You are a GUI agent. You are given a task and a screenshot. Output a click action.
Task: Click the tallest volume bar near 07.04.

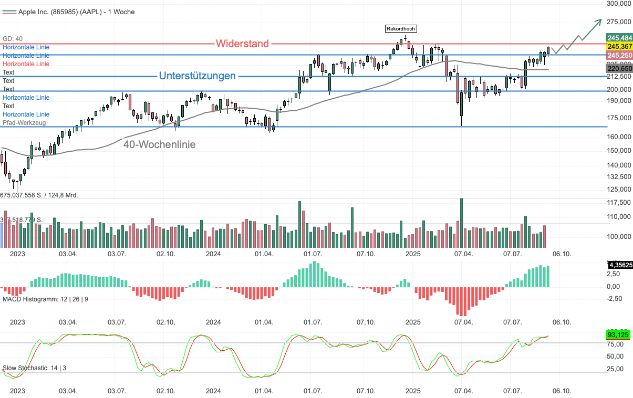tap(461, 223)
